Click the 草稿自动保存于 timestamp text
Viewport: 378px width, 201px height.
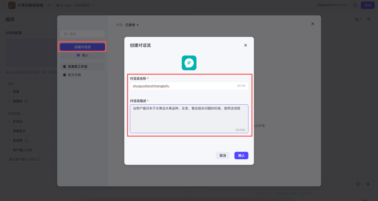coord(332,5)
